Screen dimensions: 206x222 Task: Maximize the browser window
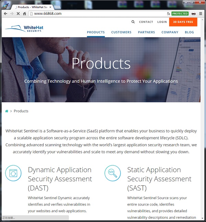(192, 2)
